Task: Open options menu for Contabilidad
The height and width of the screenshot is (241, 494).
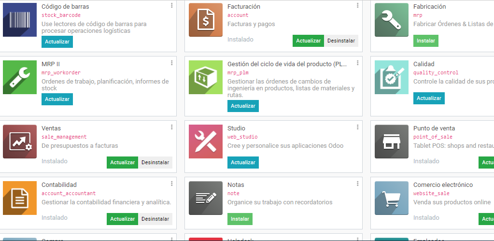Action: 172,184
